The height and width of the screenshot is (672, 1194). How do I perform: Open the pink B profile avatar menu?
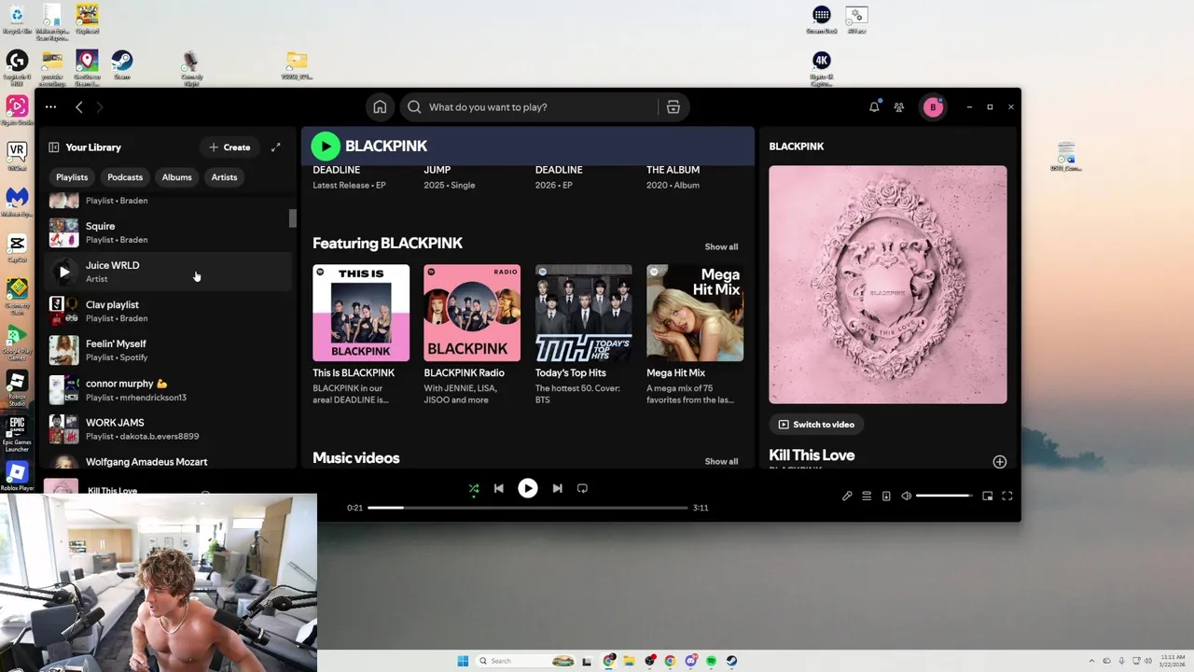(x=933, y=107)
